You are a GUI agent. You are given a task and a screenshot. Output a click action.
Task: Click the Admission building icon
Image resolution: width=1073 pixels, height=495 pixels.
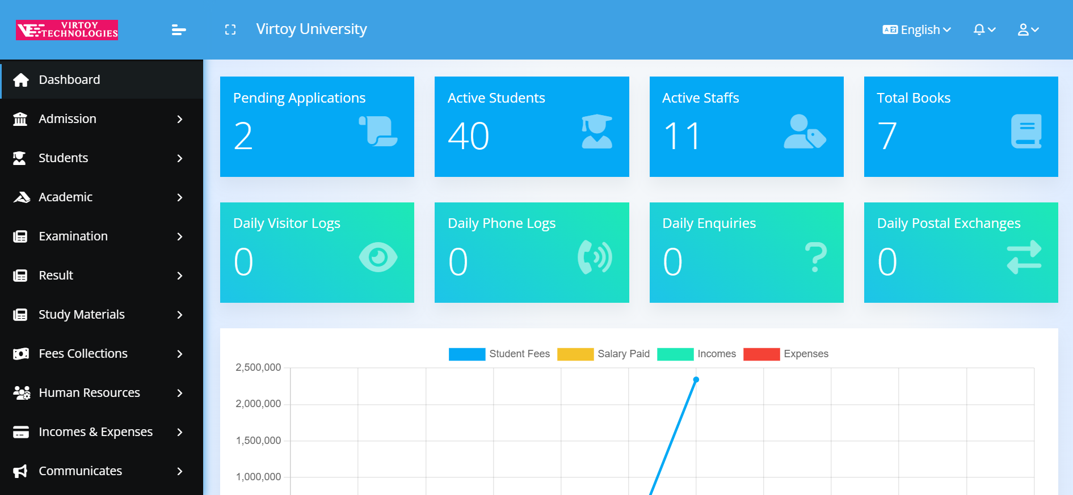(20, 119)
